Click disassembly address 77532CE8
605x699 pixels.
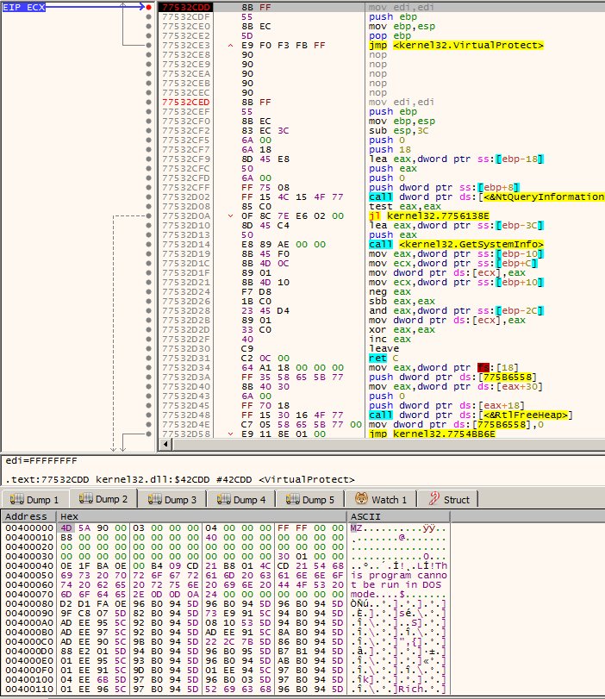pyautogui.click(x=186, y=54)
